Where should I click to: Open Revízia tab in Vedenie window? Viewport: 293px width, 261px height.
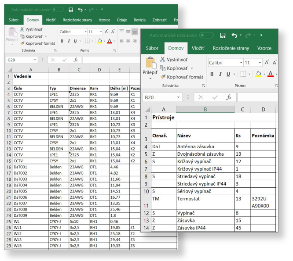pyautogui.click(x=139, y=20)
